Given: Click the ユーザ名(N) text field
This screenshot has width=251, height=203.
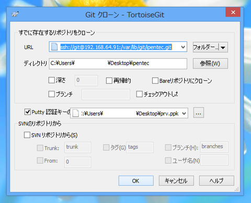Looking at the screenshot, I should tap(214, 160).
